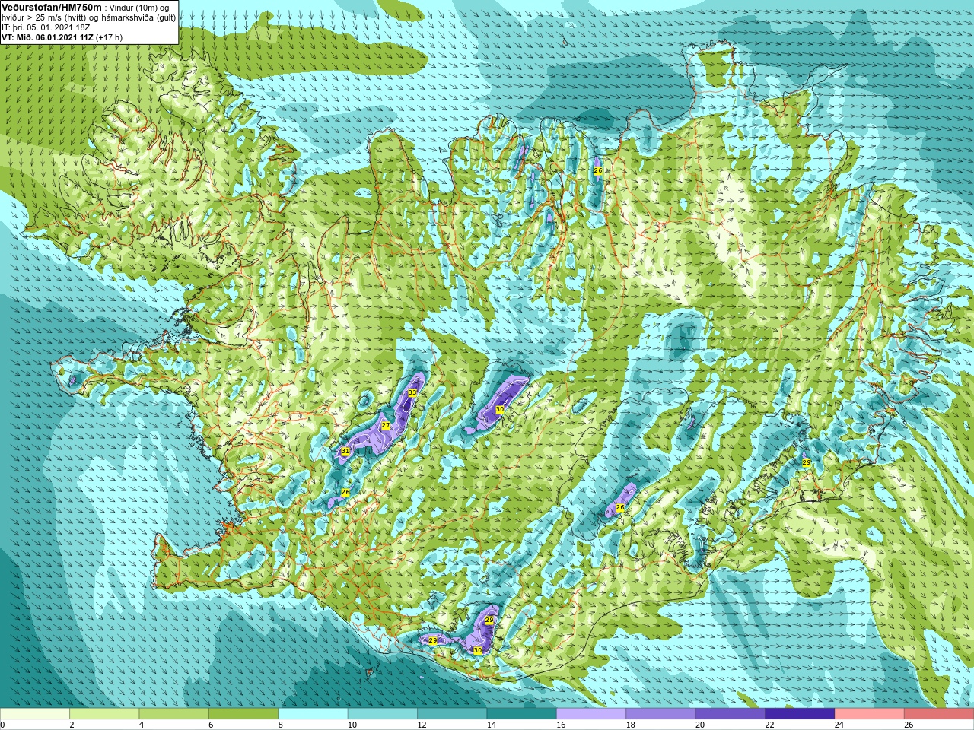The width and height of the screenshot is (974, 730).
Task: Click the 22–24 m/s indigo legend swatch
Action: tap(800, 714)
